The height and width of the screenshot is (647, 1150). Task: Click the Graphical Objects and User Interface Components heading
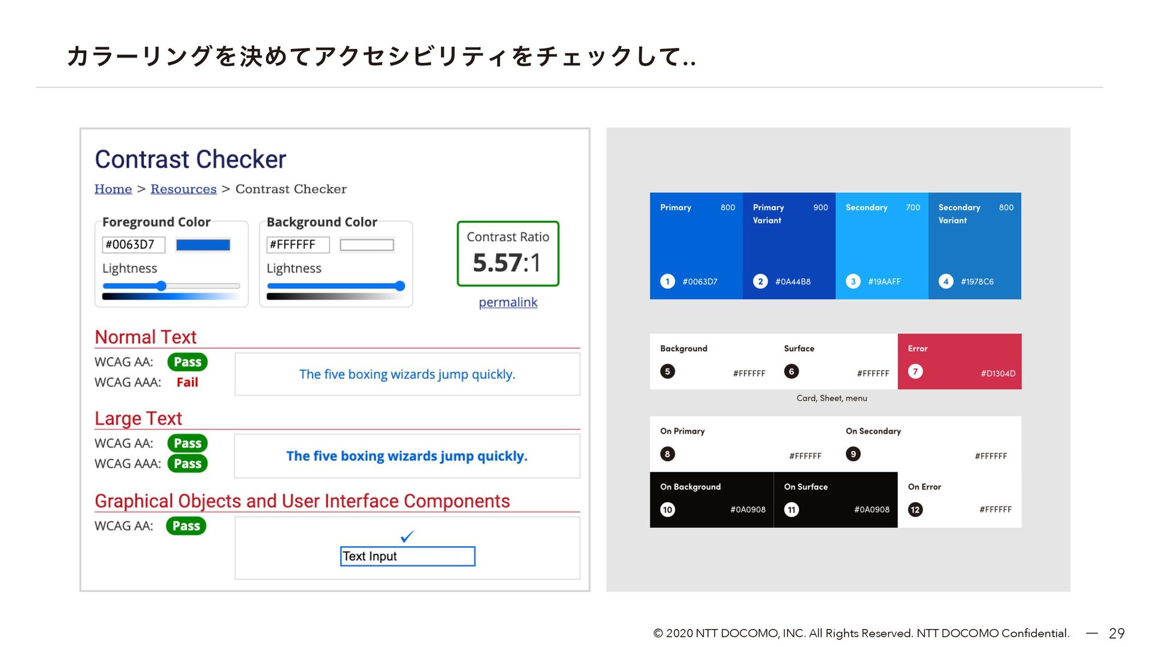tap(302, 501)
